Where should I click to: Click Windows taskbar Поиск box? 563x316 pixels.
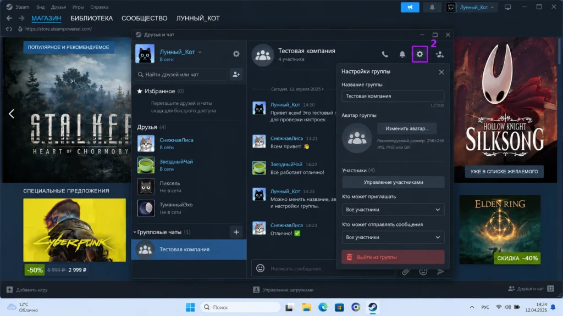[240, 307]
